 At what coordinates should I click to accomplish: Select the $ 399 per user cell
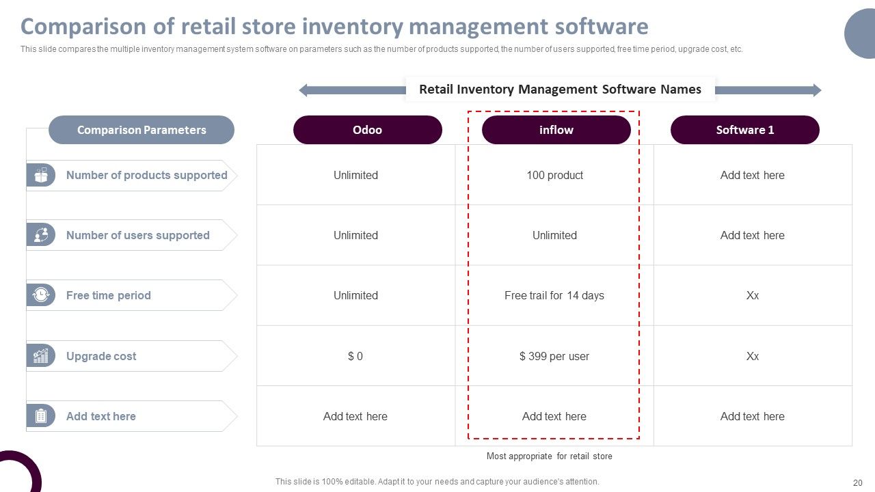pyautogui.click(x=554, y=356)
